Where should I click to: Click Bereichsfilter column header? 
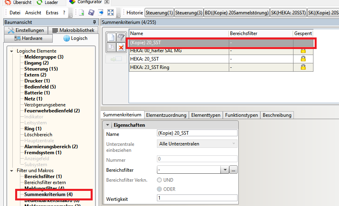(261, 33)
